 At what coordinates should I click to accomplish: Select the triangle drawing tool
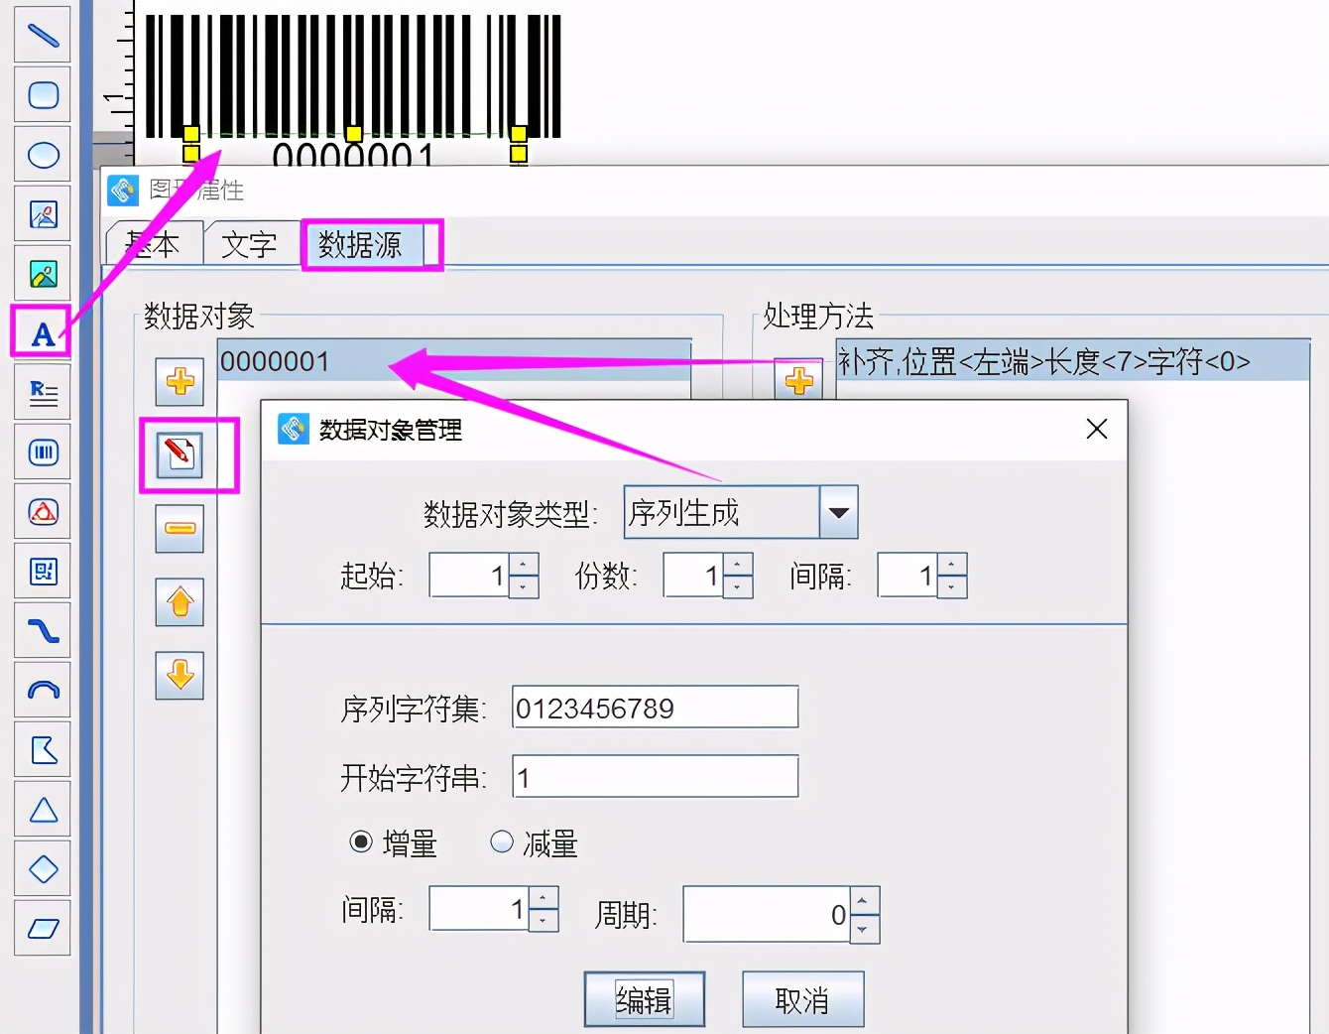[x=43, y=810]
